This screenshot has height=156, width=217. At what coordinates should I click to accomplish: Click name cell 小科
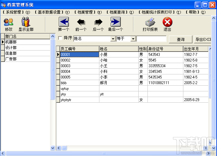pos(119,72)
